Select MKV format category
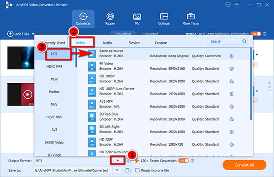The width and height of the screenshot is (274, 177). (x=54, y=104)
